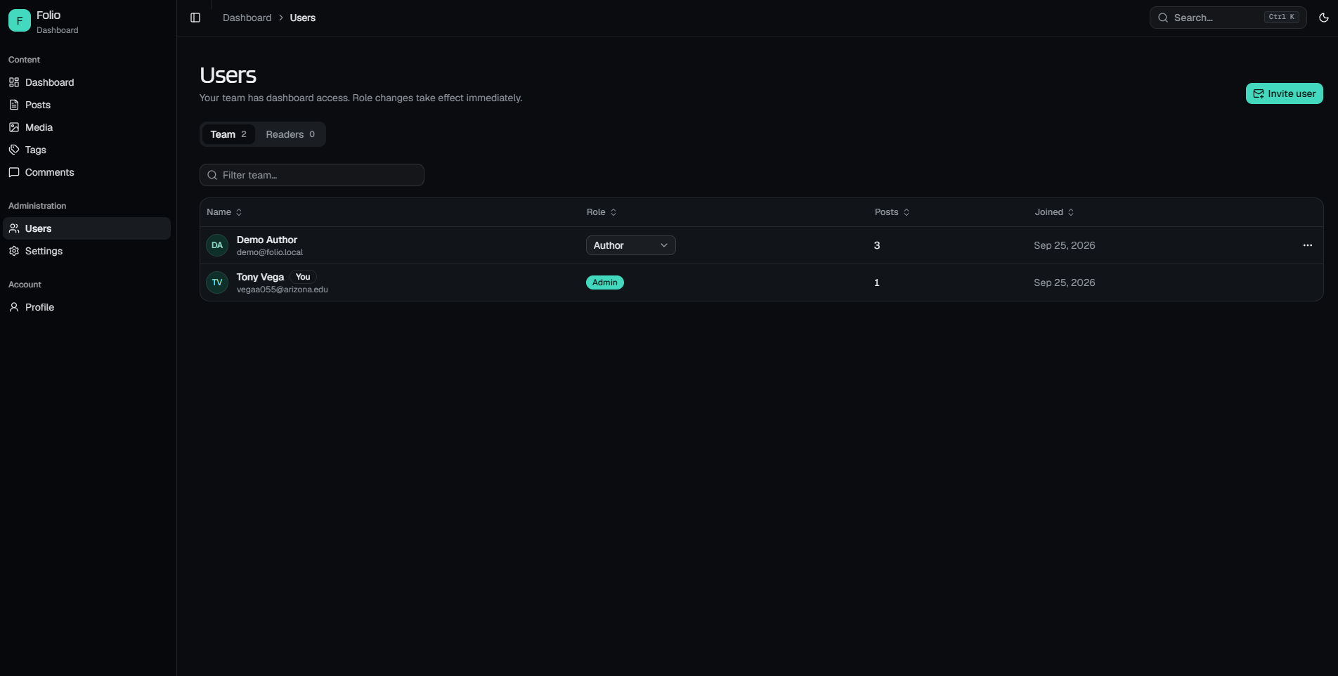Image resolution: width=1338 pixels, height=676 pixels.
Task: Click the Users breadcrumb label
Action: coord(303,18)
